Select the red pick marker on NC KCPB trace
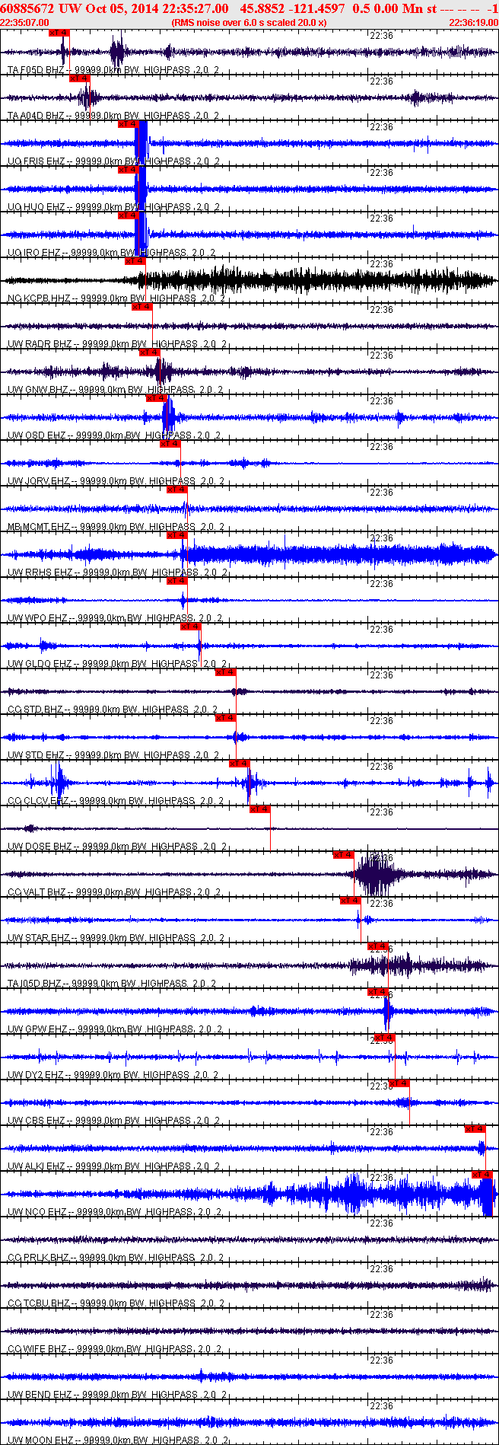This screenshot has width=499, height=1445. 135,261
